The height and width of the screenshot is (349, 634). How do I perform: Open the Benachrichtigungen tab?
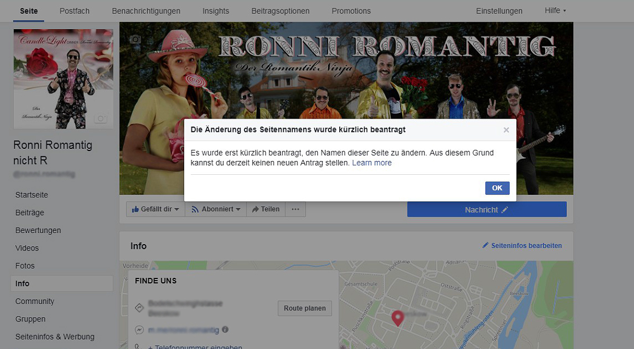click(146, 11)
